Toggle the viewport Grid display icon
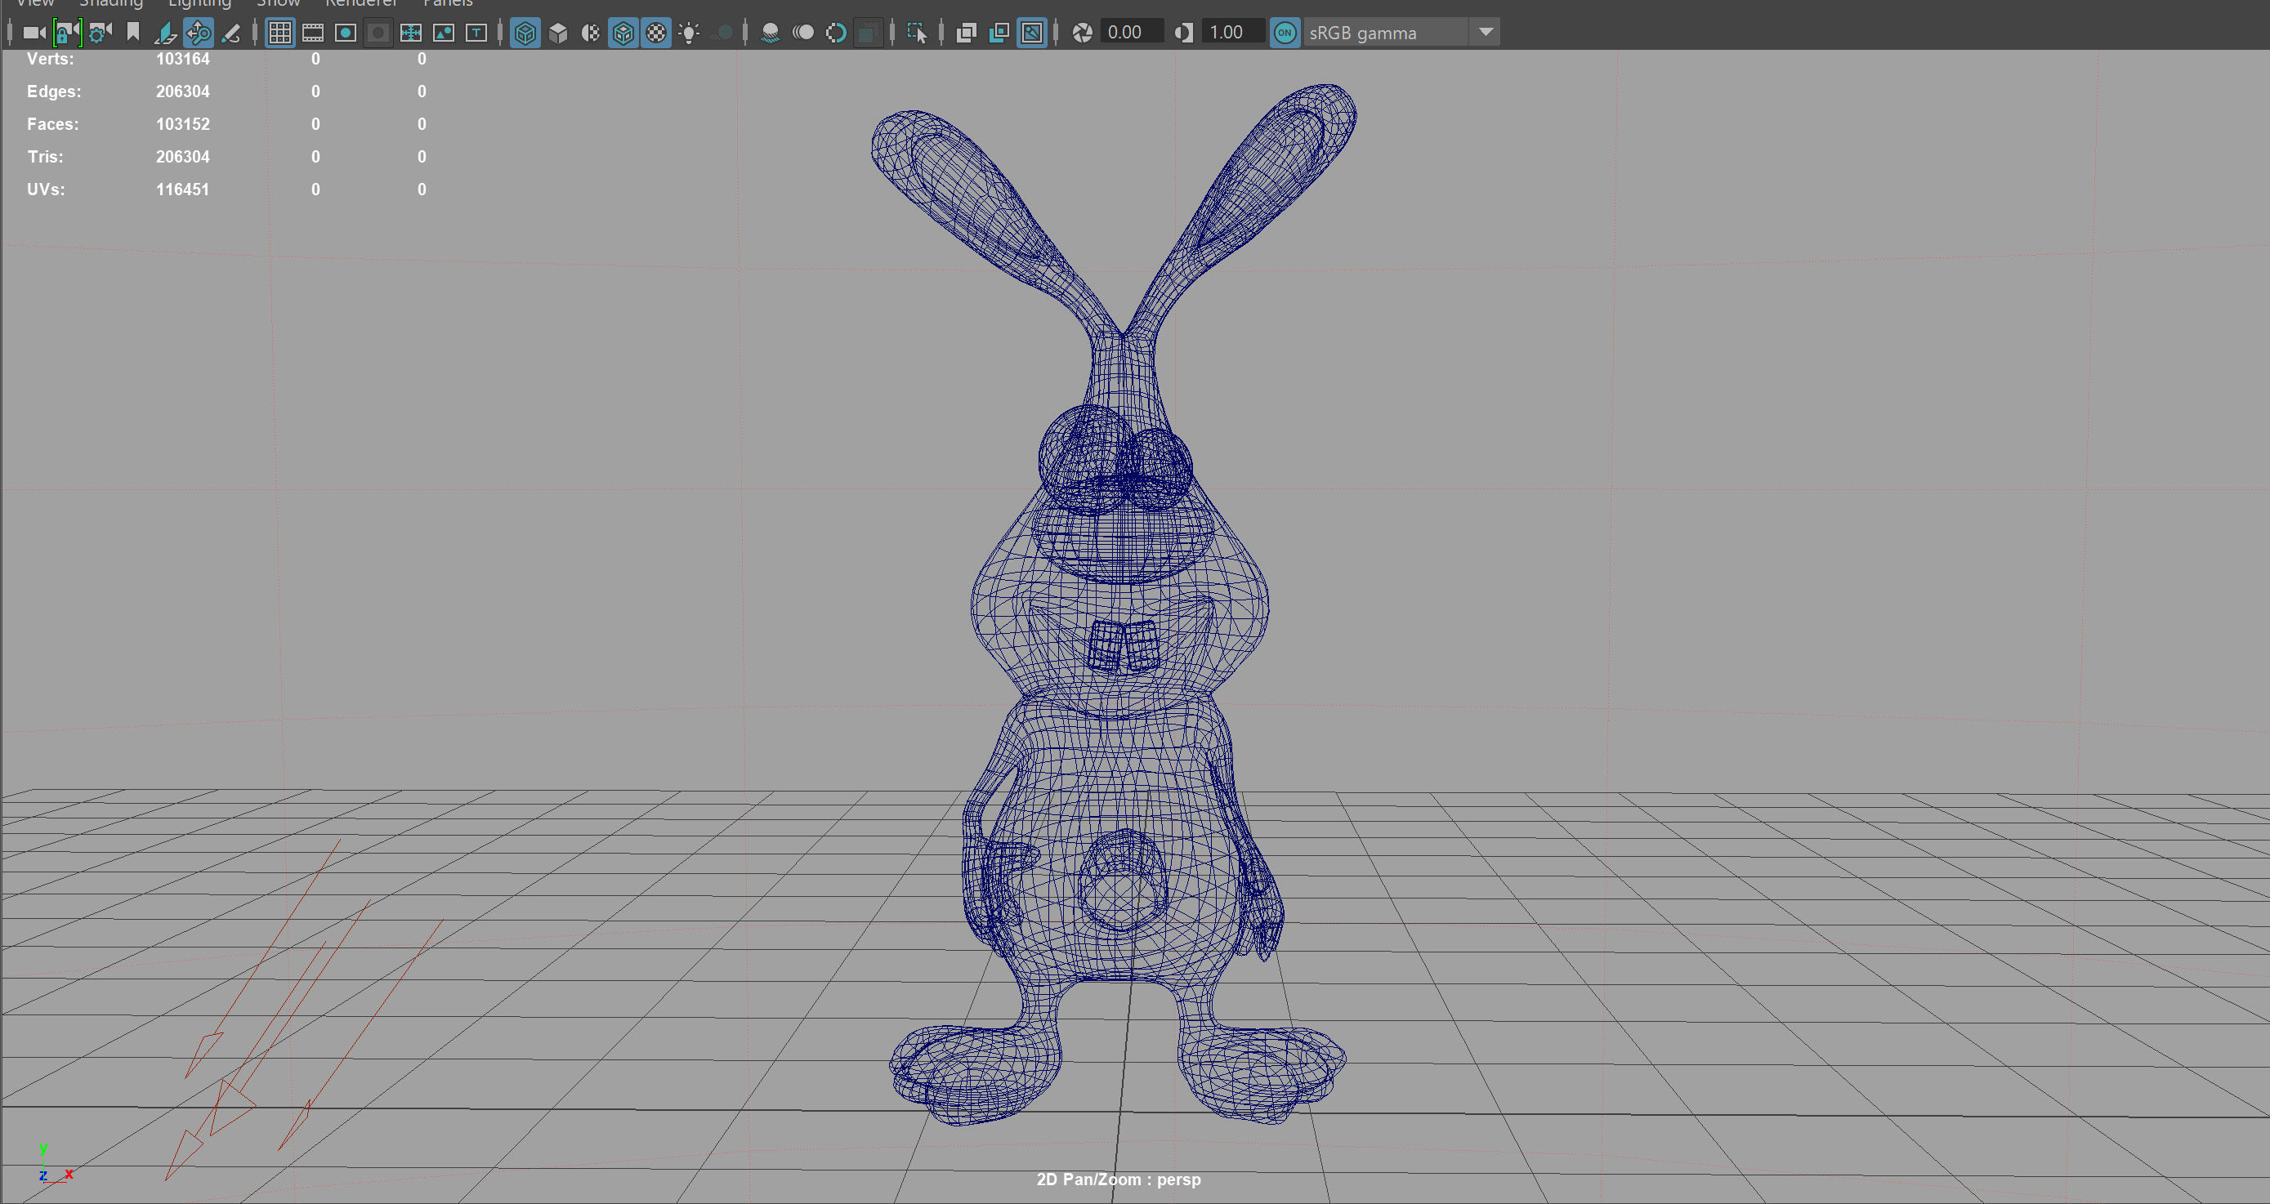The width and height of the screenshot is (2270, 1204). click(x=280, y=33)
